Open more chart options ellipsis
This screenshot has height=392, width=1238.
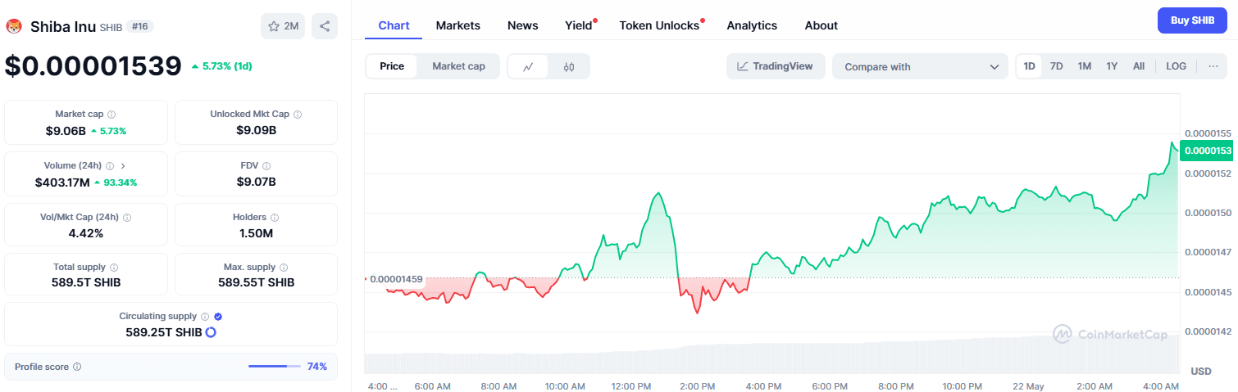pyautogui.click(x=1213, y=66)
